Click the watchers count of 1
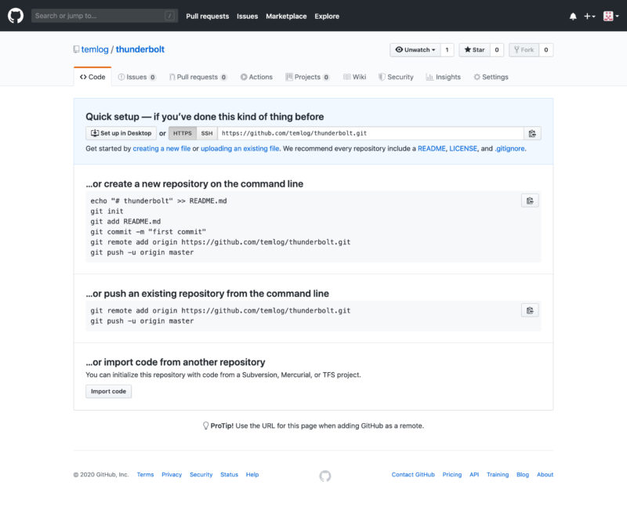This screenshot has width=627, height=507. (x=447, y=50)
